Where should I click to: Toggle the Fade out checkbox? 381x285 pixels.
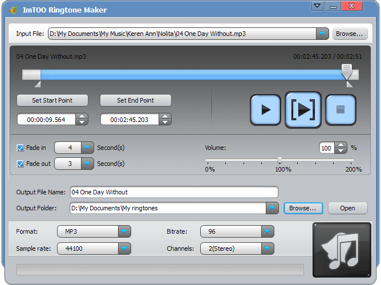pos(20,164)
